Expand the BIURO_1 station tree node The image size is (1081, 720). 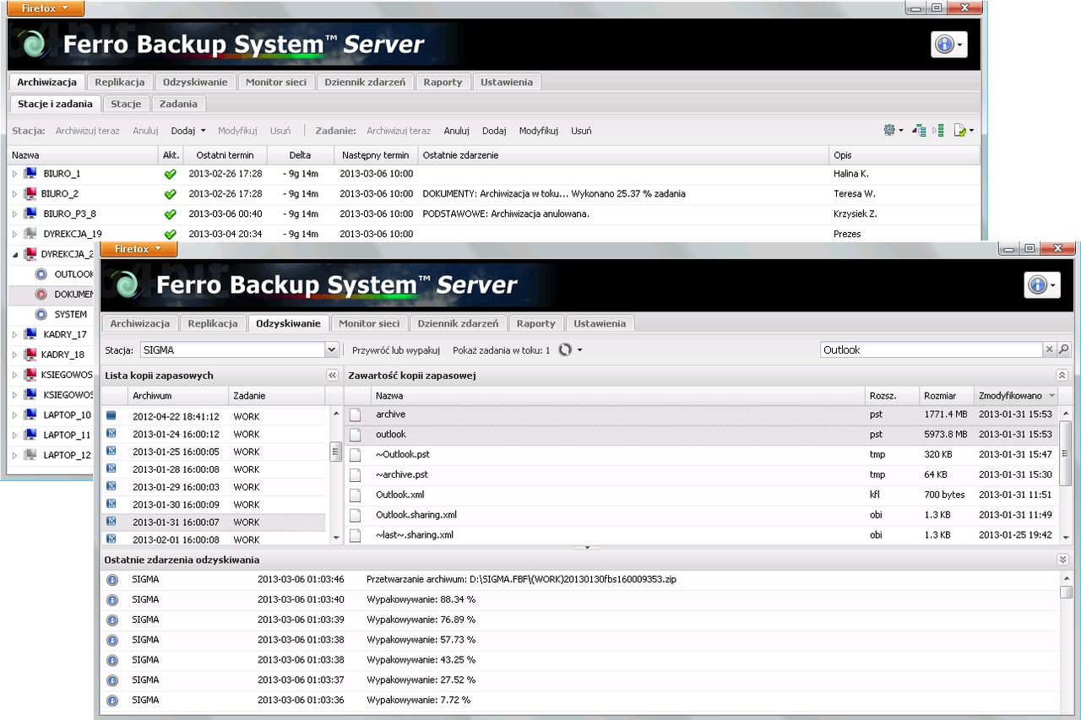[14, 174]
